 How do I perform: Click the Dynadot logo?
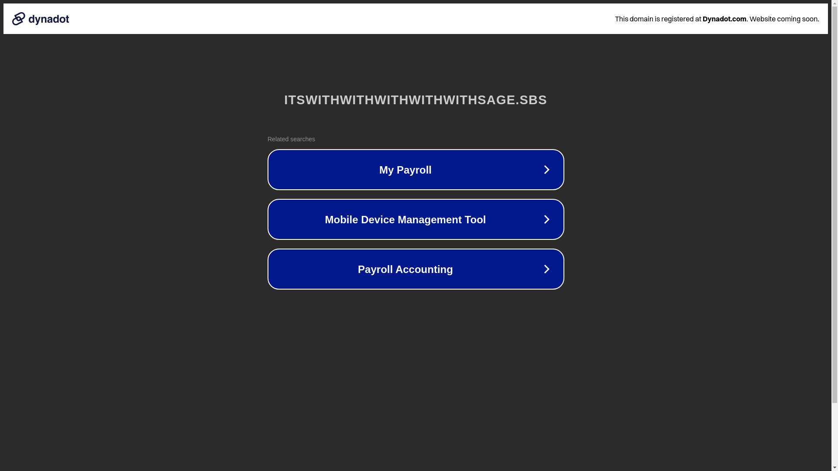pyautogui.click(x=41, y=19)
